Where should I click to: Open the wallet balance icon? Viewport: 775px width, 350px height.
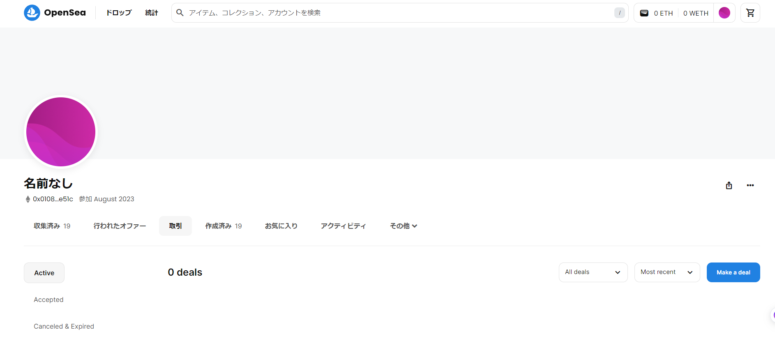[x=644, y=13]
